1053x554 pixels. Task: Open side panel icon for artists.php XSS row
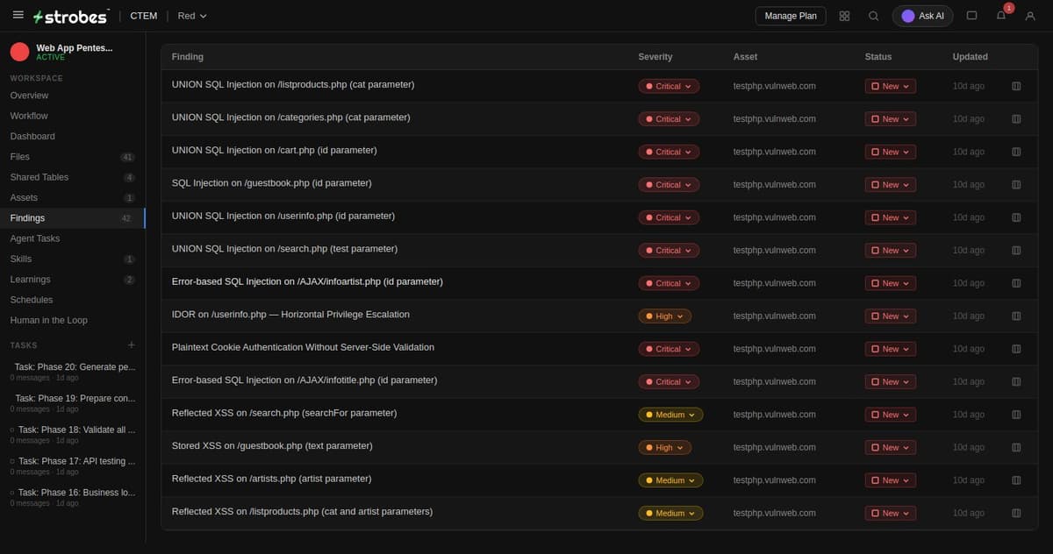[1016, 480]
